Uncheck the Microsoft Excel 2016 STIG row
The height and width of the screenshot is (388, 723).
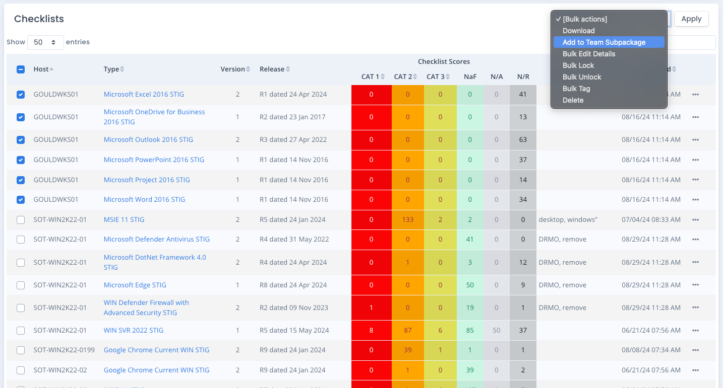click(21, 95)
